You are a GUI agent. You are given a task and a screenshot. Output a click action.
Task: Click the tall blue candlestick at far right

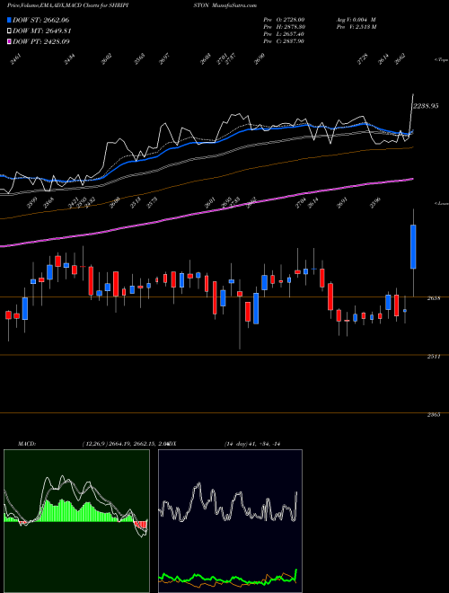(413, 246)
